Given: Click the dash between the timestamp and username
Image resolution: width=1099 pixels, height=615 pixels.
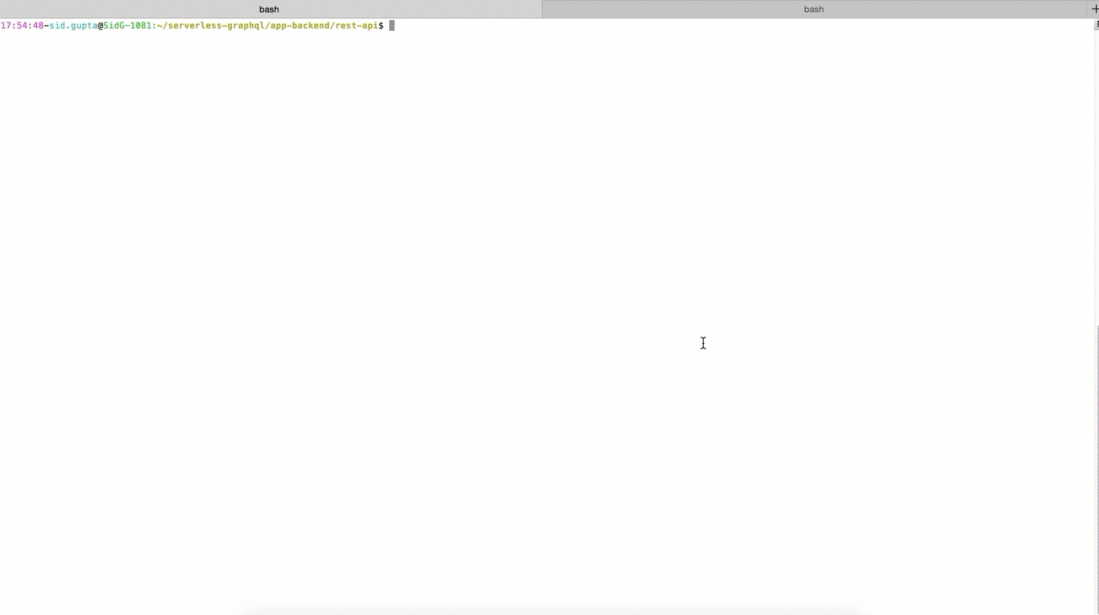Looking at the screenshot, I should click(46, 25).
